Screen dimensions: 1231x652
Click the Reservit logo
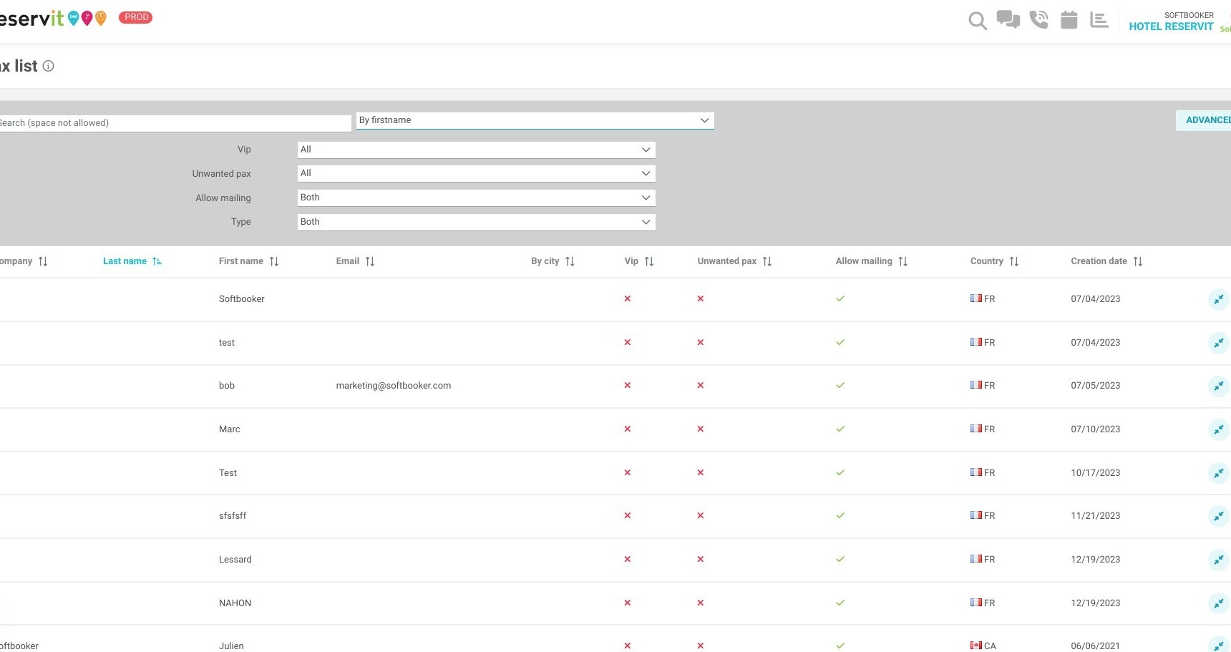click(54, 18)
